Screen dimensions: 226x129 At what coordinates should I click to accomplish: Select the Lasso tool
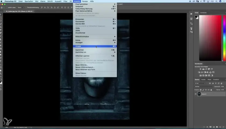click(1, 21)
